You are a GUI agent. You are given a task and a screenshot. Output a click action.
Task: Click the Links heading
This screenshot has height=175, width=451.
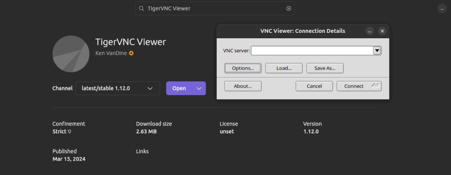pos(142,151)
